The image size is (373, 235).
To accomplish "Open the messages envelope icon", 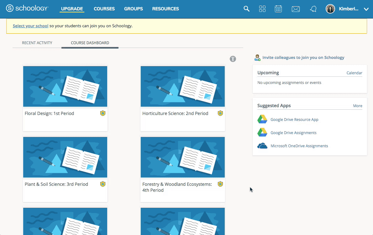I will point(296,9).
